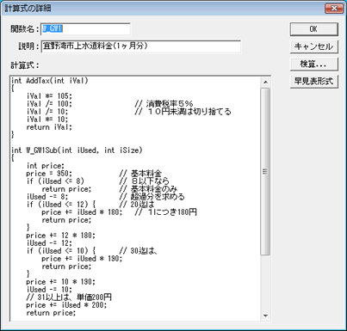Viewport: 347px width, 331px height.
Task: Click the 計算式 label
Action: (x=25, y=65)
